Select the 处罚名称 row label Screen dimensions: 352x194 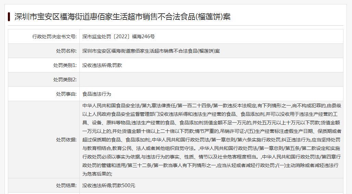66,51
